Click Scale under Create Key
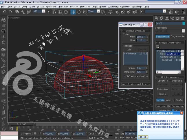The width and height of the screenshot is (187, 140). click(x=162, y=94)
